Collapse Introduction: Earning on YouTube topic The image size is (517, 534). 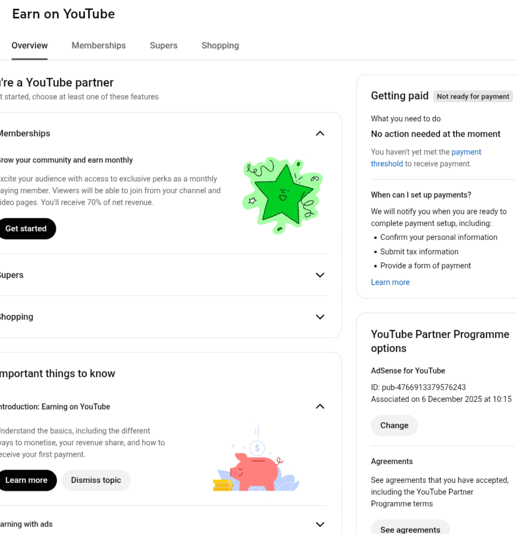(320, 406)
